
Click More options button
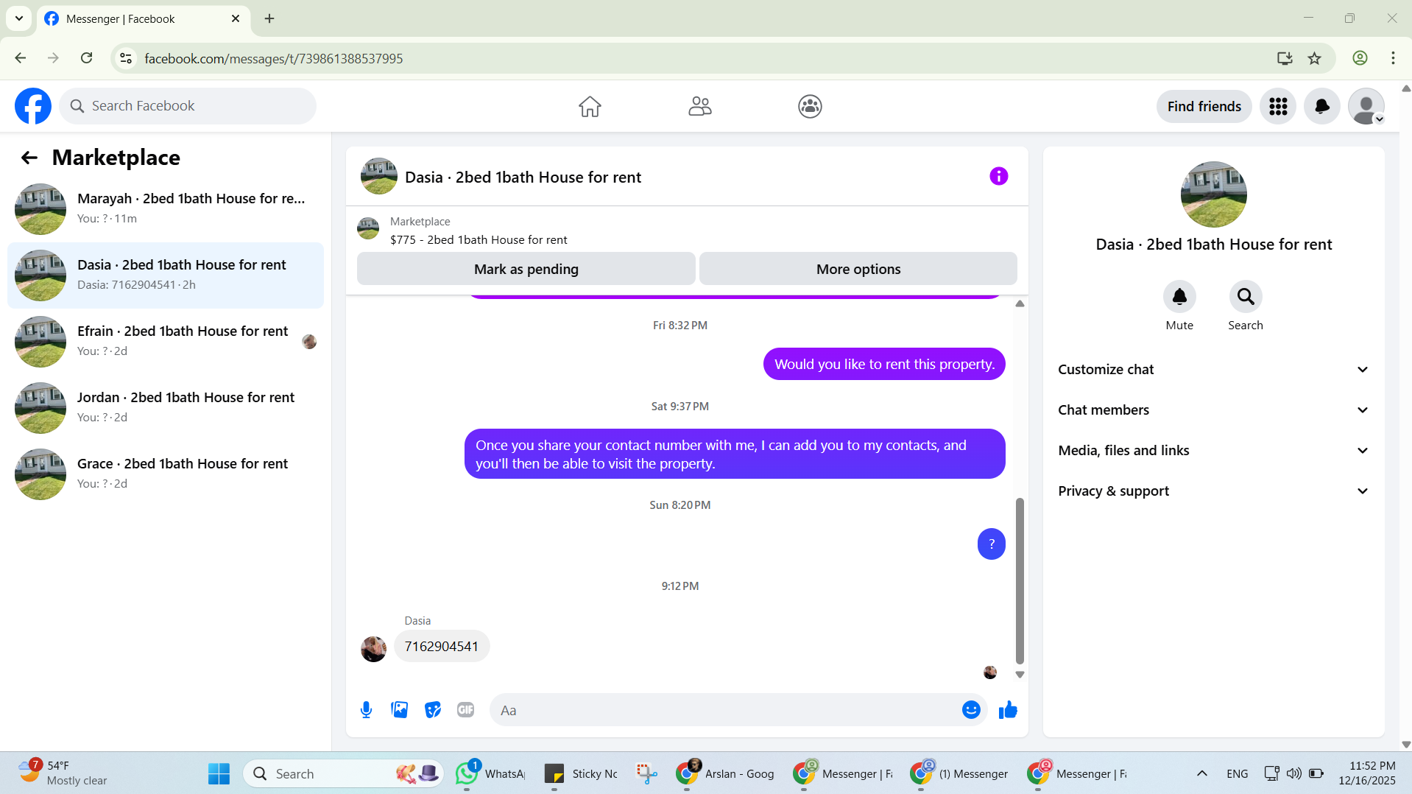click(x=858, y=269)
